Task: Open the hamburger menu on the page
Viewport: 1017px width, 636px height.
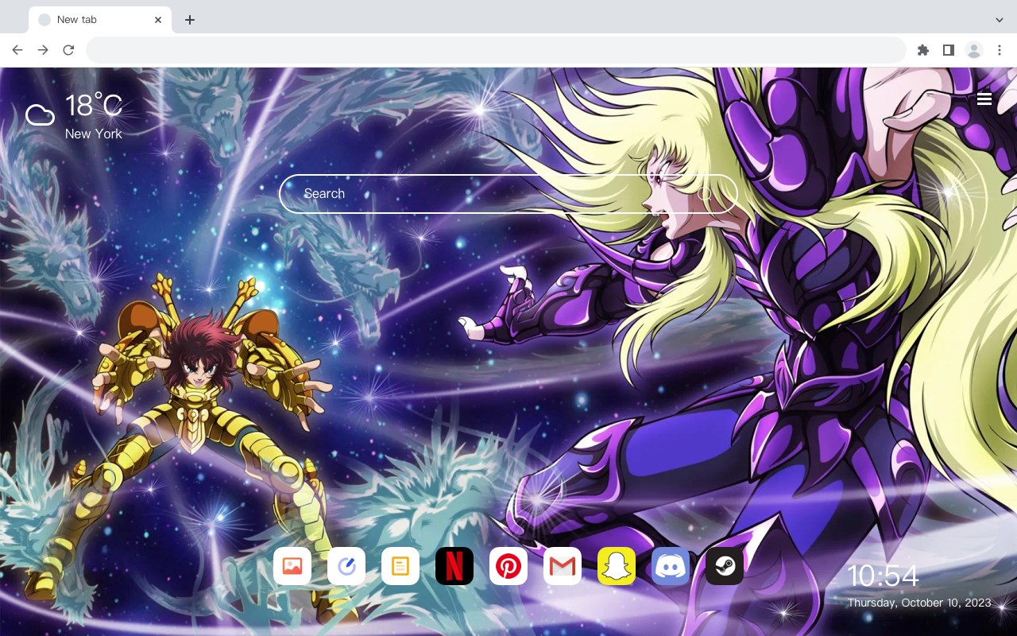Action: [984, 99]
